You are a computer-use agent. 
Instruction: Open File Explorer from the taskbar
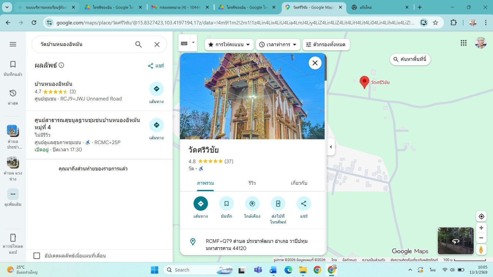click(303, 270)
